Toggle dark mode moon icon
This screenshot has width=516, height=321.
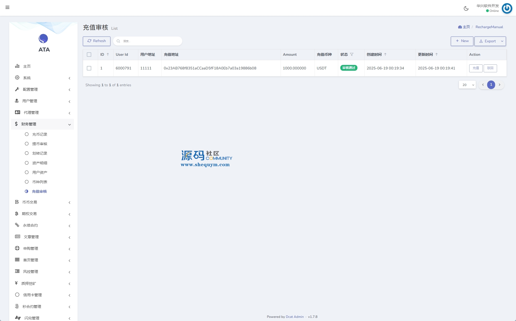click(466, 8)
